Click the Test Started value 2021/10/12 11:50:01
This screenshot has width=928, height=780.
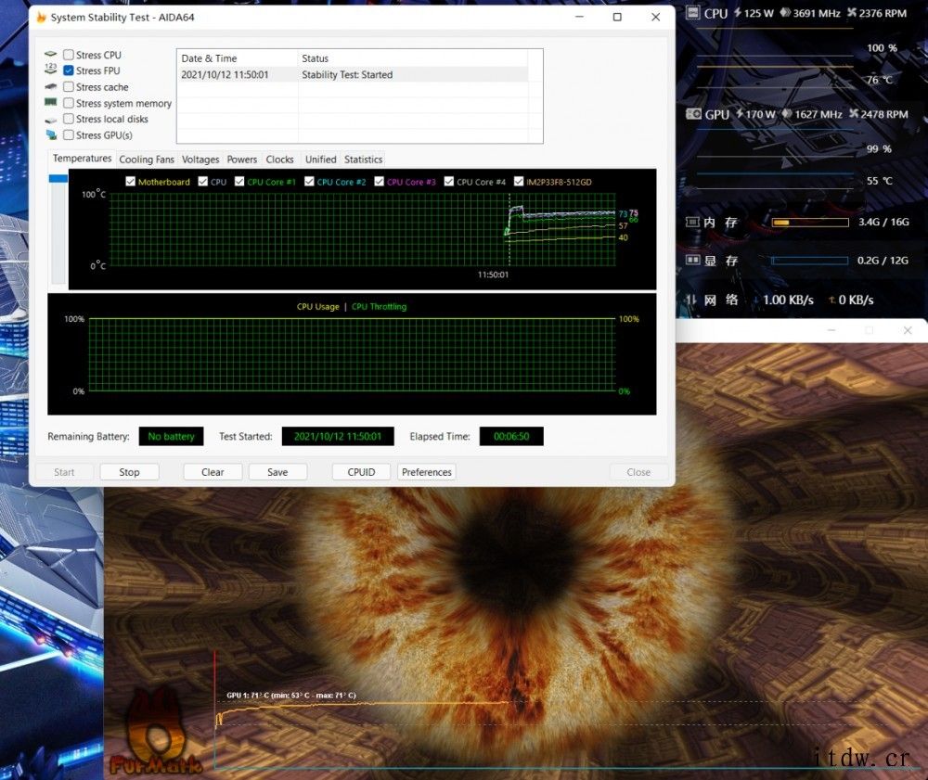338,437
